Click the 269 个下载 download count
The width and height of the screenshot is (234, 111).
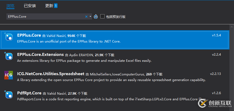click(154, 74)
